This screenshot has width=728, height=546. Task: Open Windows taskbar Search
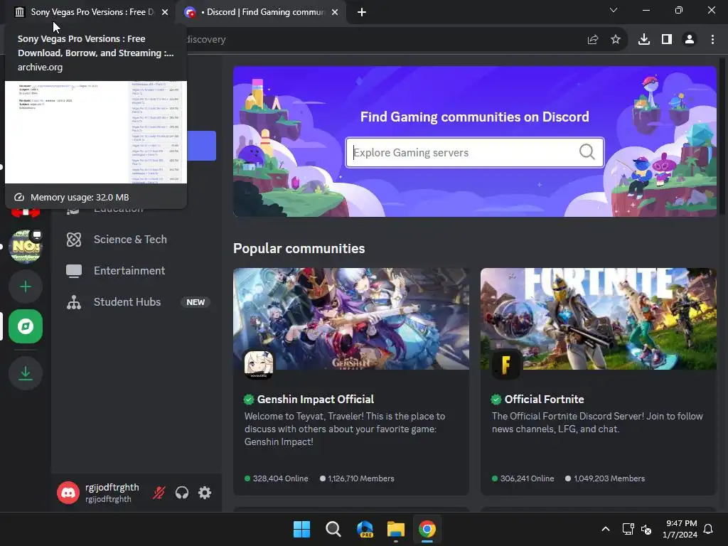click(x=333, y=529)
